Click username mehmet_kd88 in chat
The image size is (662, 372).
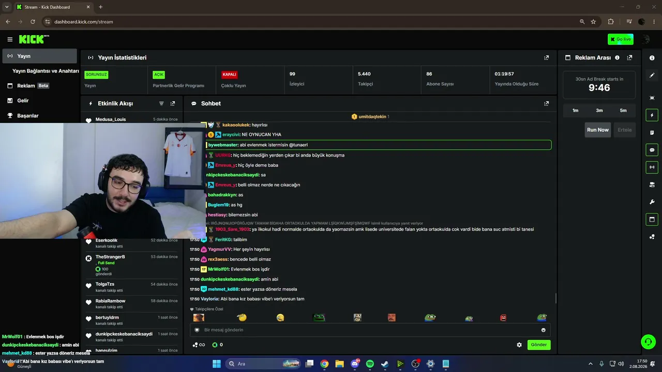pyautogui.click(x=223, y=289)
